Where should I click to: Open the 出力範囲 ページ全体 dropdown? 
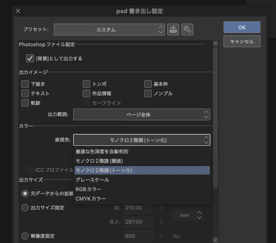click(142, 115)
